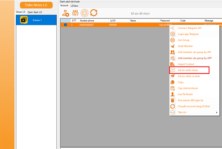Choose Xóa session để Login lại

194,100
